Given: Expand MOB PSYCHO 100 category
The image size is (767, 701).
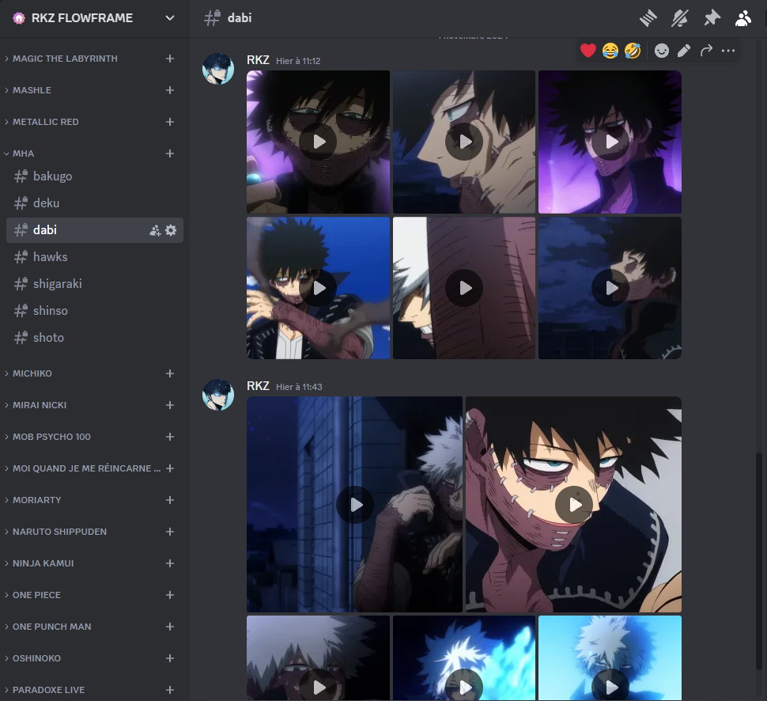Looking at the screenshot, I should point(51,437).
